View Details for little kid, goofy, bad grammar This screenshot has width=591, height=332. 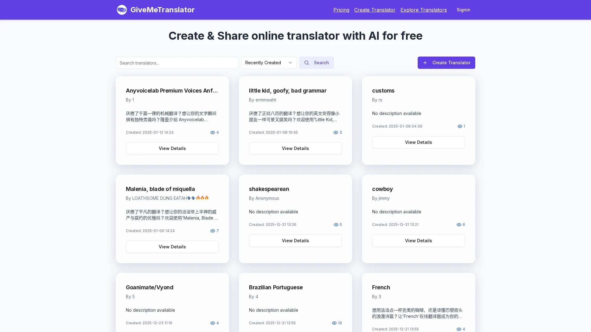coord(295,148)
